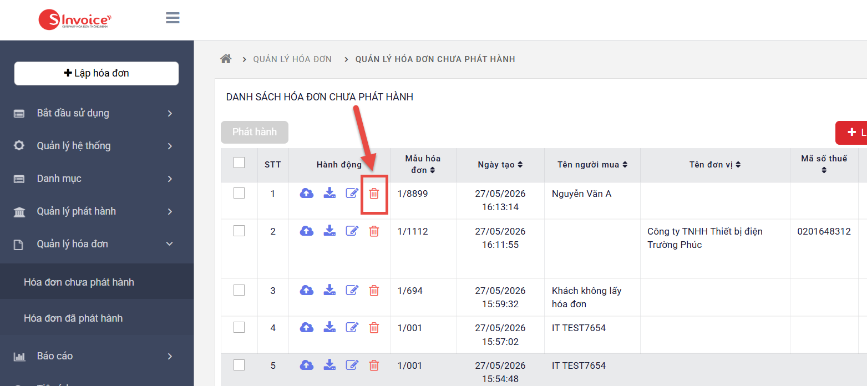Expand Bắt đầu sử dụng chevron

point(170,114)
